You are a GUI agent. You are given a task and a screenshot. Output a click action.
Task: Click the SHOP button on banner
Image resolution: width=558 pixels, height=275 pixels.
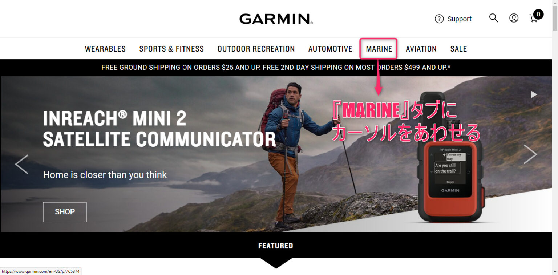point(65,212)
